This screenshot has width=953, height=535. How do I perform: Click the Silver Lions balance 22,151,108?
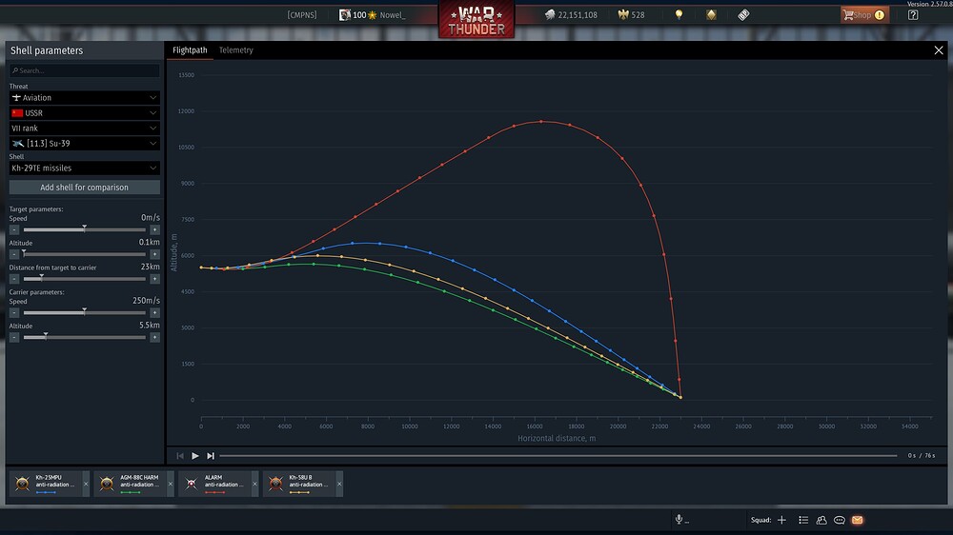click(571, 14)
